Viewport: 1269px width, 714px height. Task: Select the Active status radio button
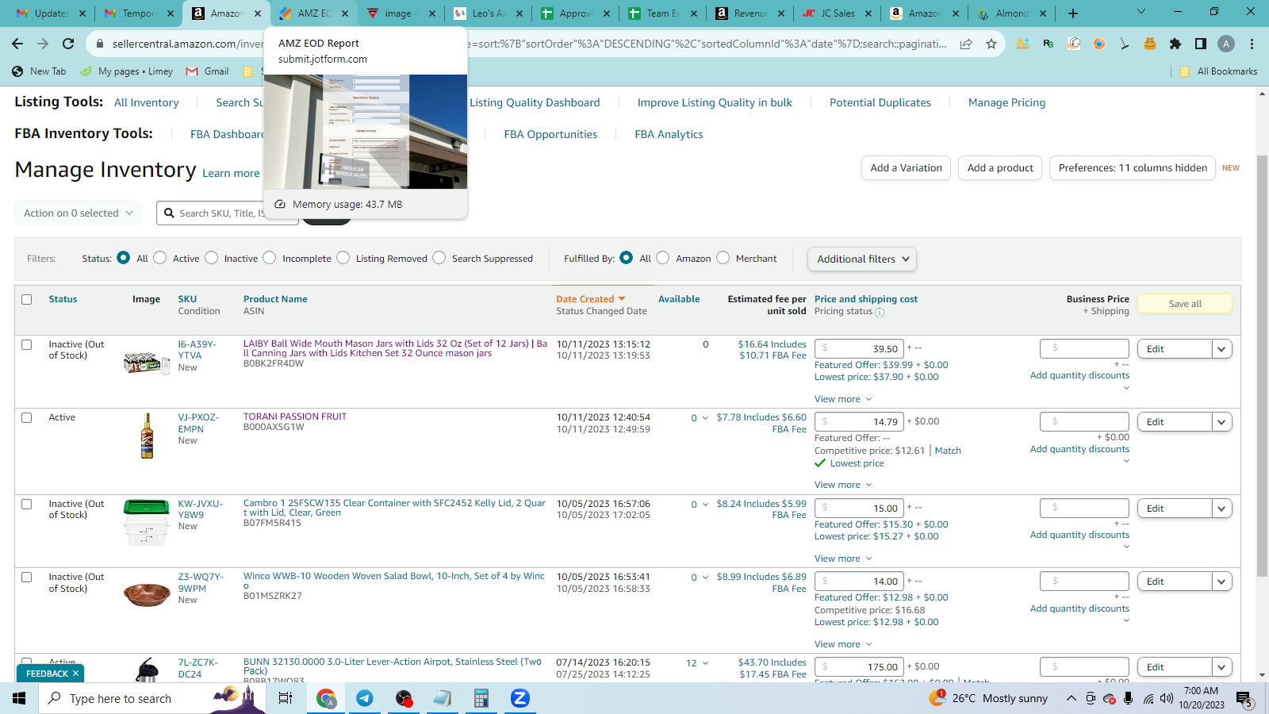160,258
